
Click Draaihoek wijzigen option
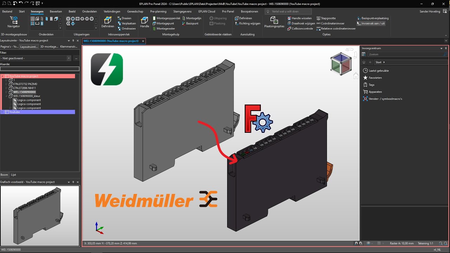[x=301, y=24]
